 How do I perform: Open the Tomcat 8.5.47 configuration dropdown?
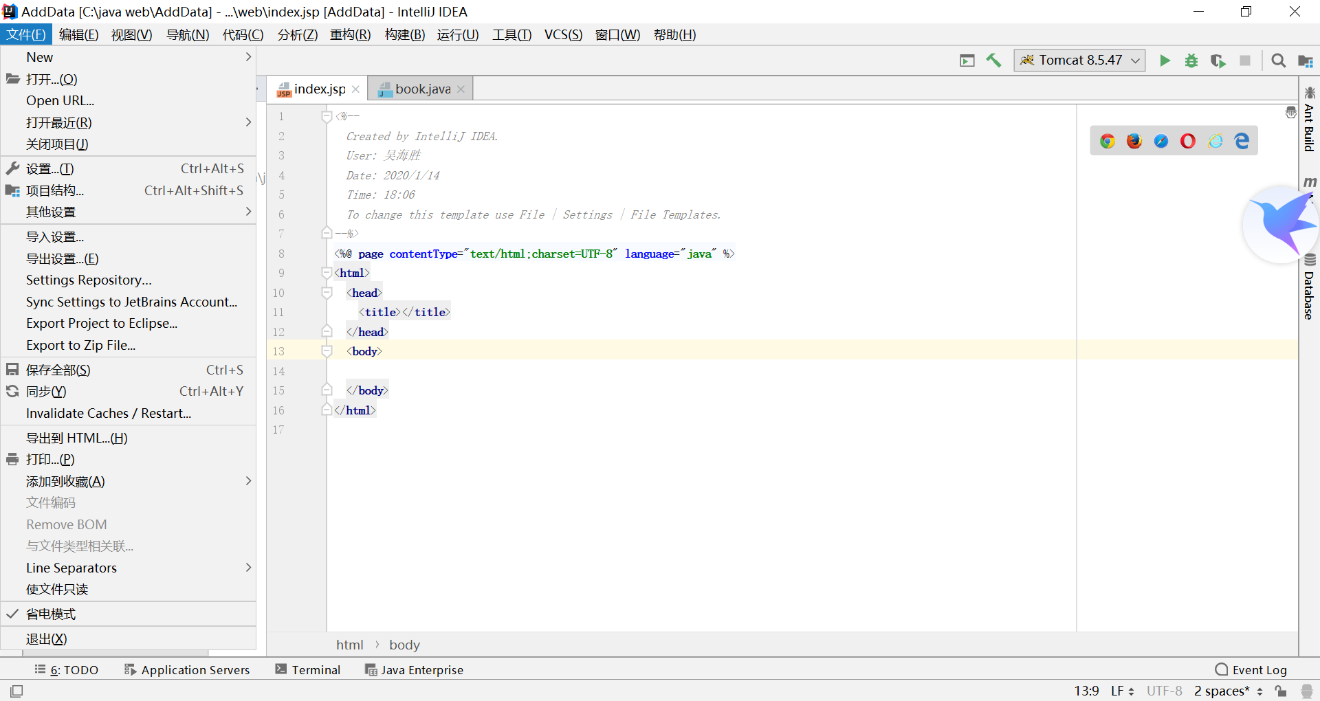coord(1079,60)
